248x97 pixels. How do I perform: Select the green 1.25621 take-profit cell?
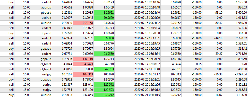pyautogui.click(x=104, y=13)
